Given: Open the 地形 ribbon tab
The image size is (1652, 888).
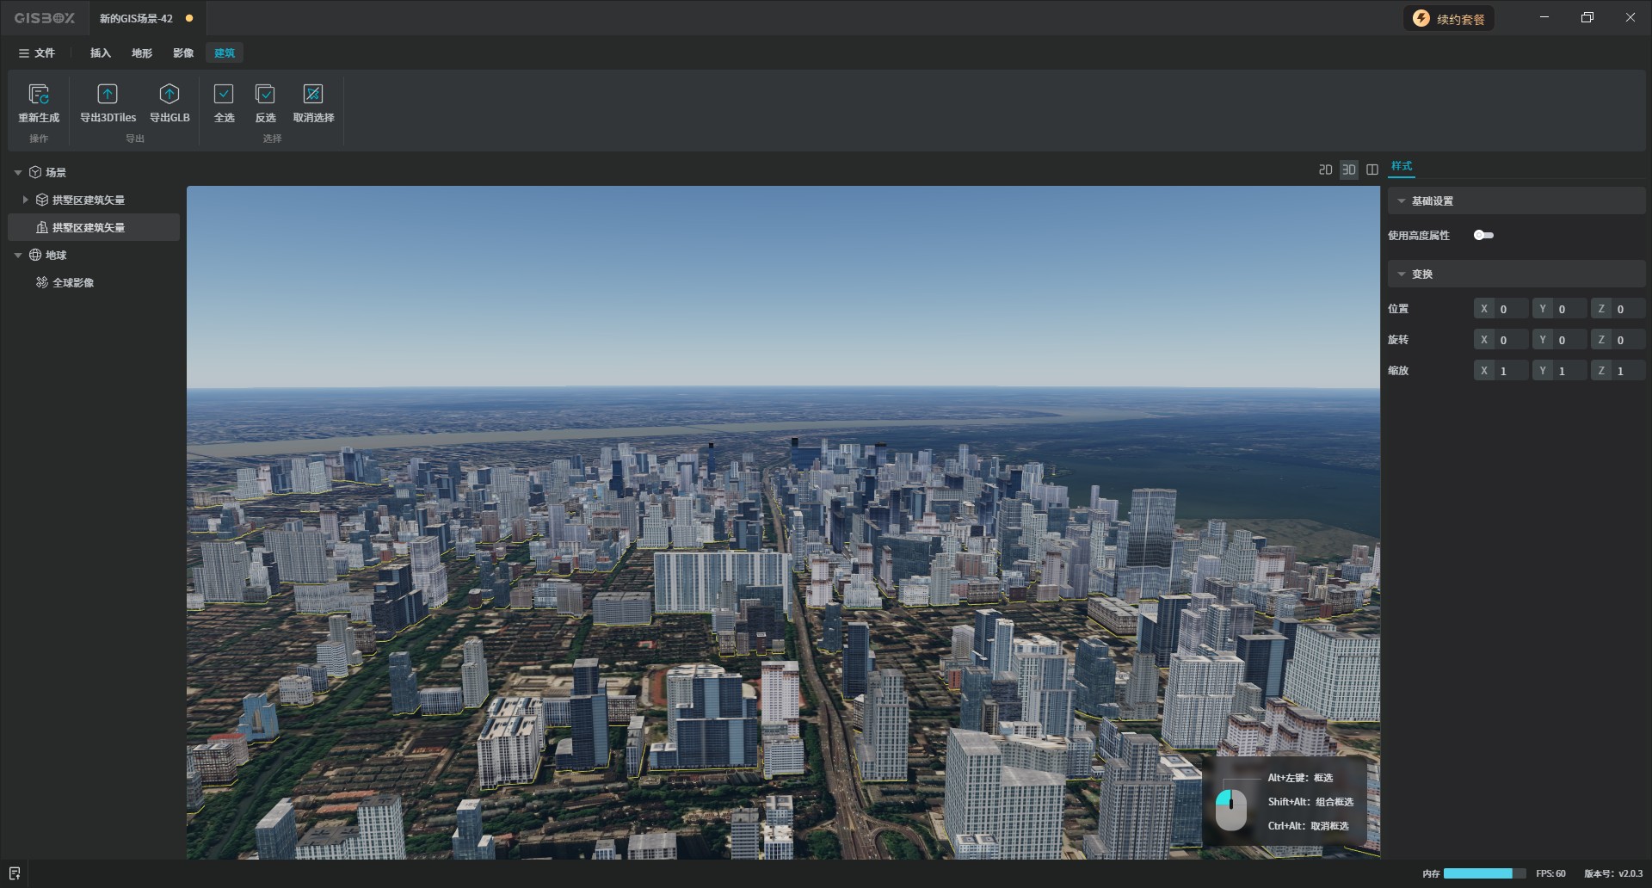Looking at the screenshot, I should (142, 53).
